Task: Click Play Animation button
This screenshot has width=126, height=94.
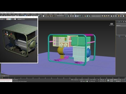Action: 102,80
